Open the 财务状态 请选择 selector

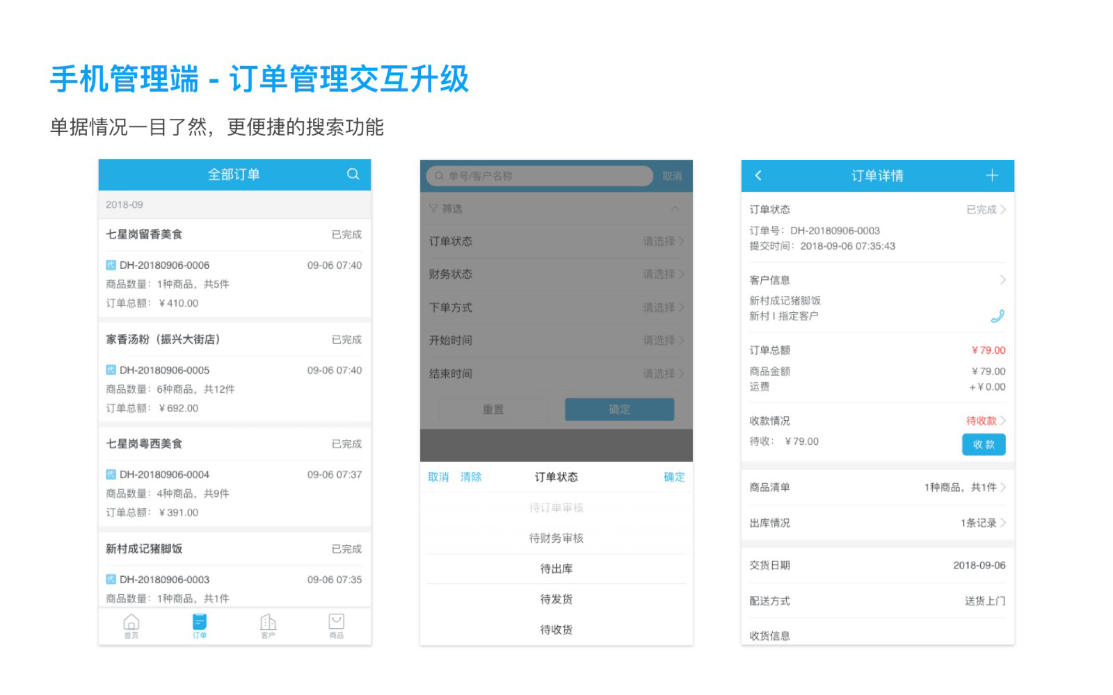pyautogui.click(x=662, y=275)
